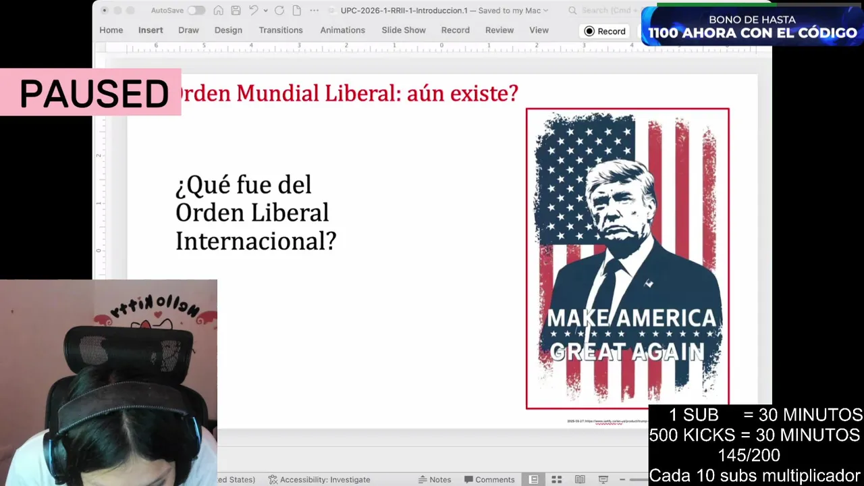Click the Undo arrow icon
The image size is (864, 486).
pos(253,10)
